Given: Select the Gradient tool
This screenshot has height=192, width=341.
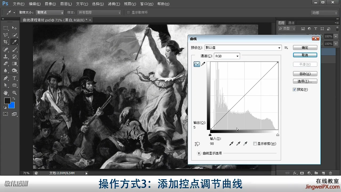Looking at the screenshot, I should (14, 63).
